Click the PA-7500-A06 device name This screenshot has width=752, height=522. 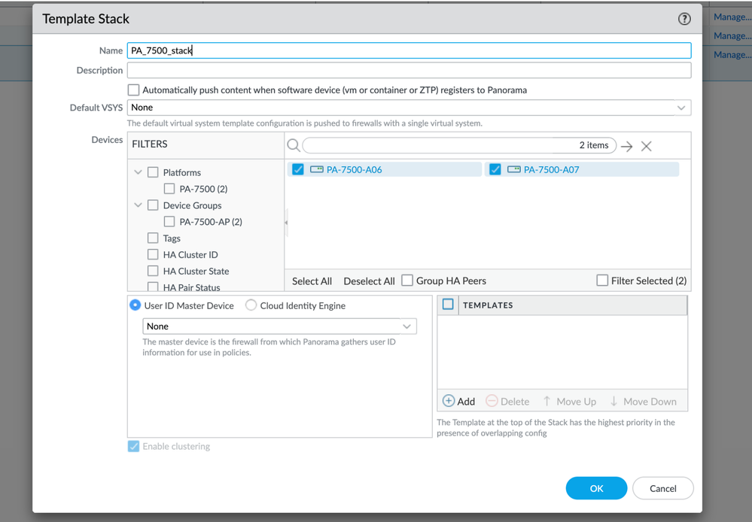tap(355, 169)
